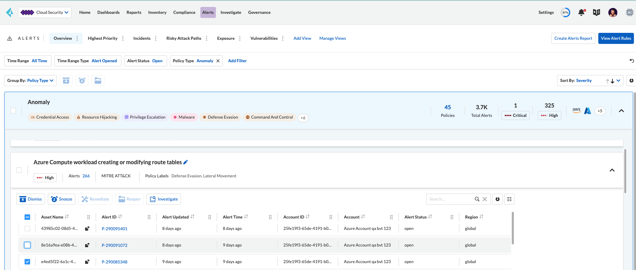Toggle the Anomaly group checkbox
Screen dimensions: 636x270
tap(13, 111)
